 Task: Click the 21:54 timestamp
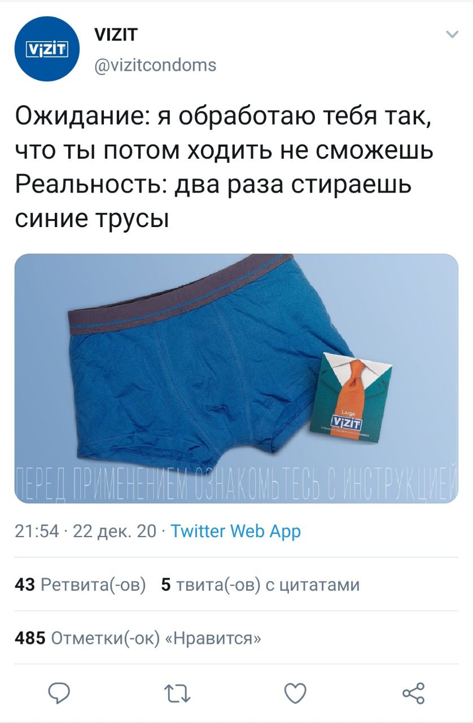click(37, 531)
